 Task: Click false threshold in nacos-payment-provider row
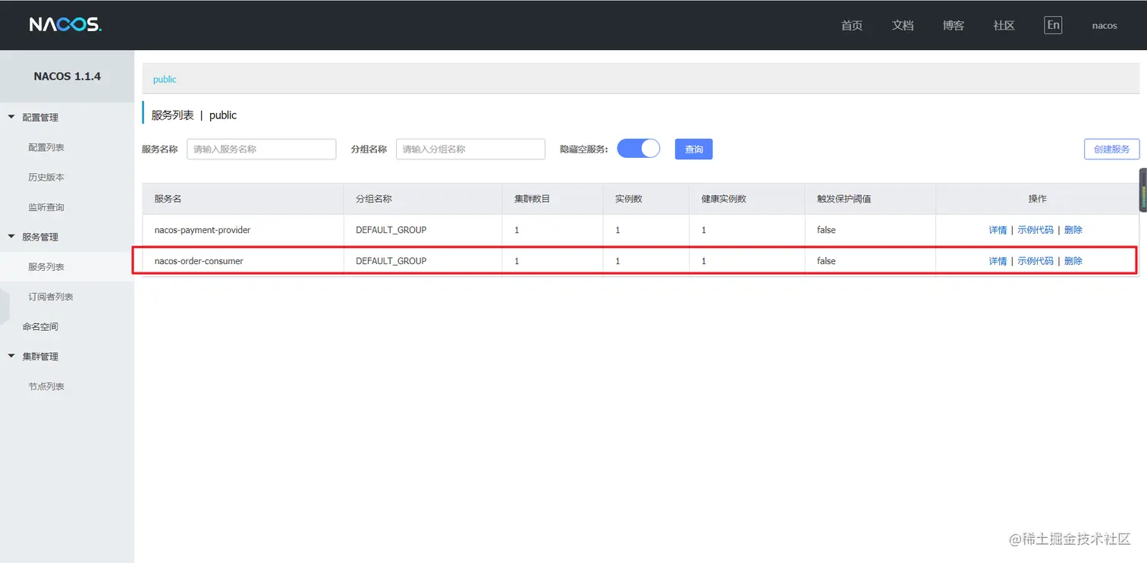point(826,230)
